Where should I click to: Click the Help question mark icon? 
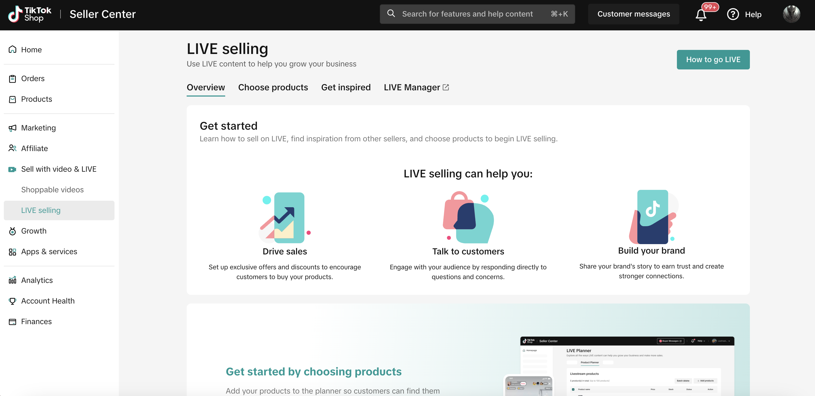tap(733, 14)
